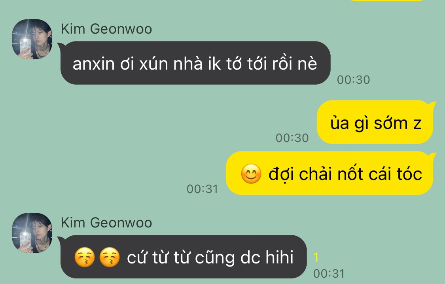Click the 00:30 timestamp next to the dark bubble

[353, 80]
